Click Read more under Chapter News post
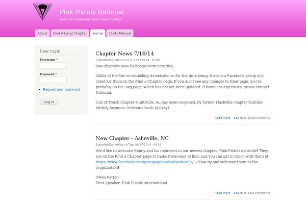Viewport: 306px width, 204px height. (222, 118)
